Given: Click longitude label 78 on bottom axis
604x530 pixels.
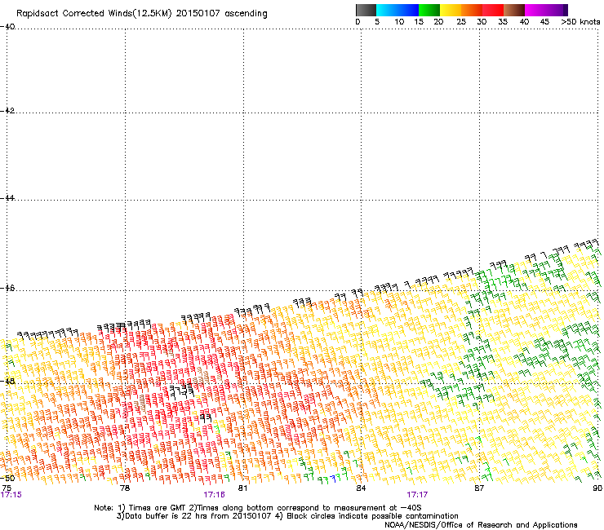Looking at the screenshot, I should (x=125, y=488).
